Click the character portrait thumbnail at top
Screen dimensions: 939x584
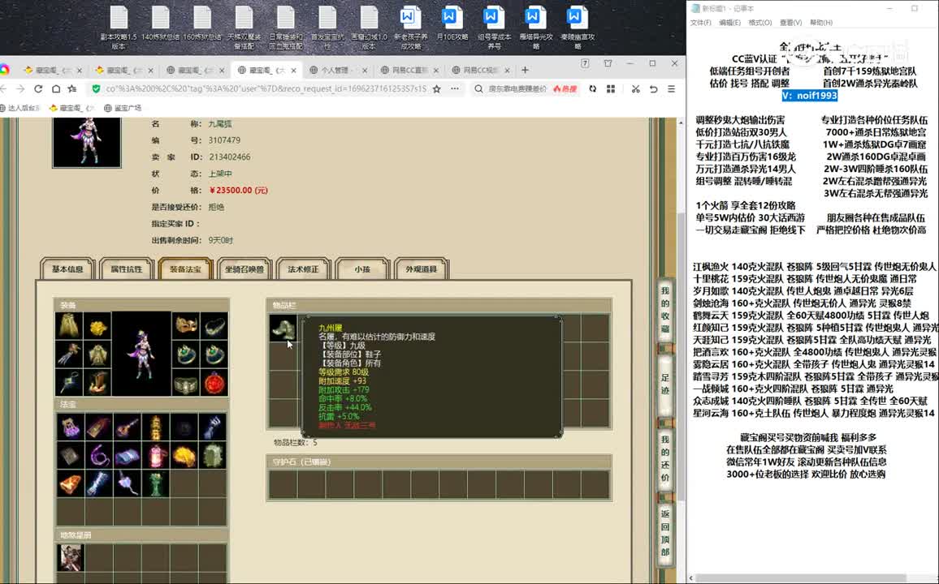point(87,142)
